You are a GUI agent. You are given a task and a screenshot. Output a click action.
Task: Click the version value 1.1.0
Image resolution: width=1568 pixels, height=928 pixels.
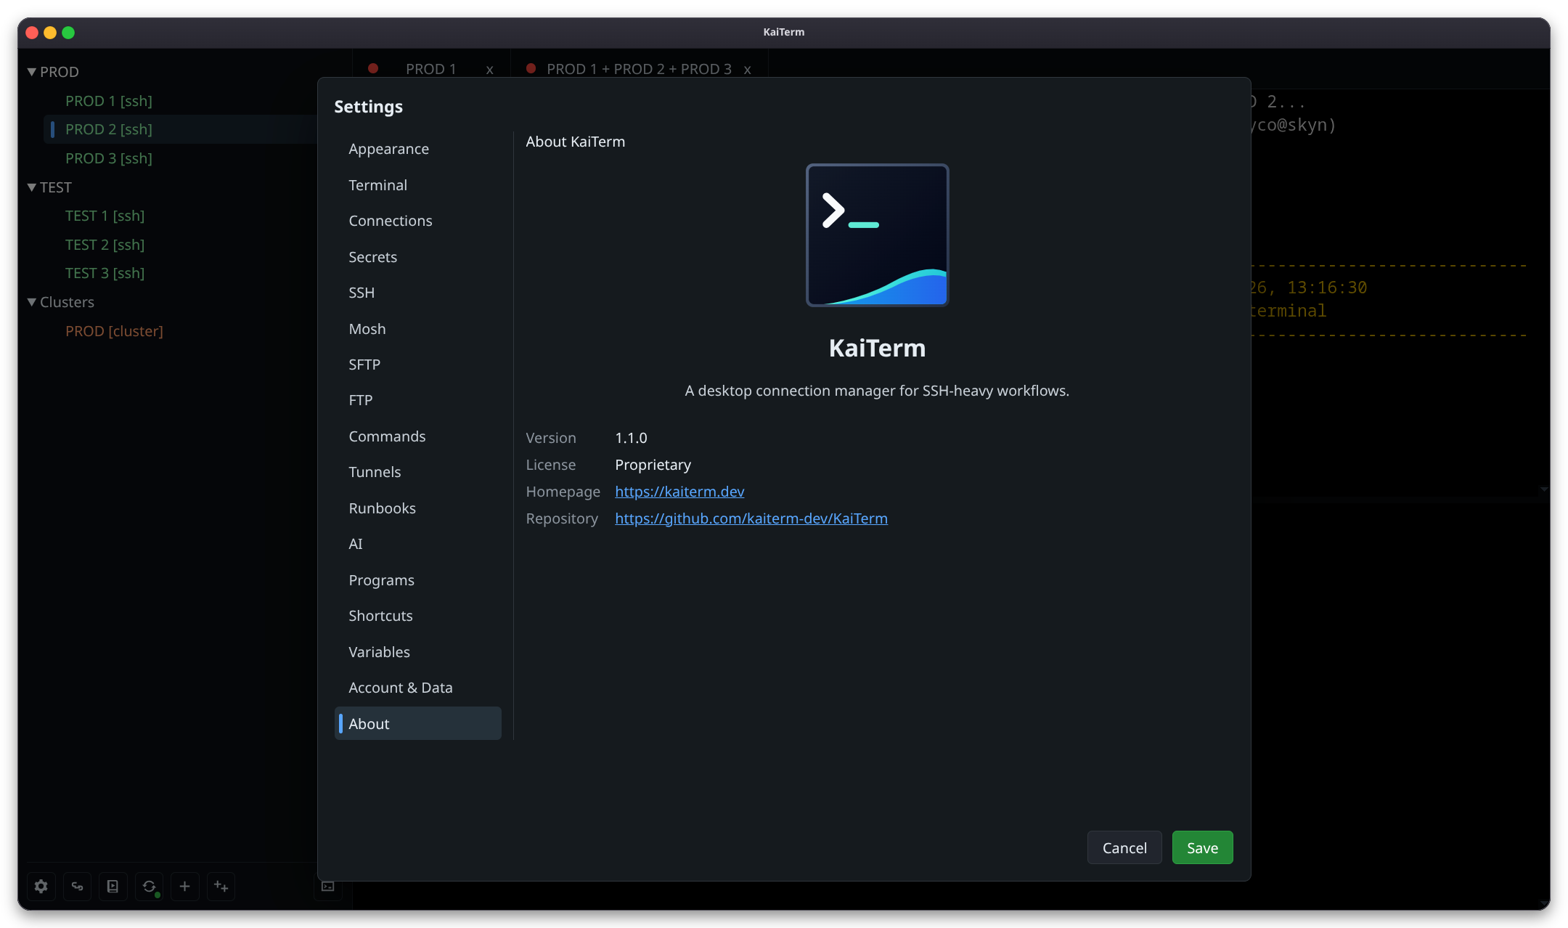631,438
